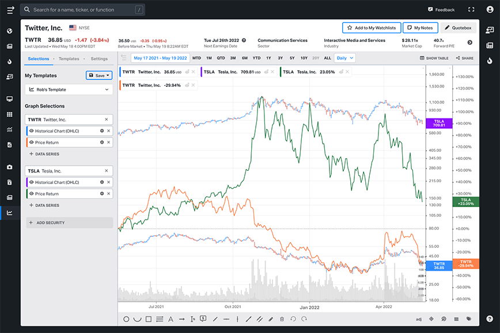Open the Save dropdown button
Image resolution: width=500 pixels, height=333 pixels.
click(x=99, y=75)
